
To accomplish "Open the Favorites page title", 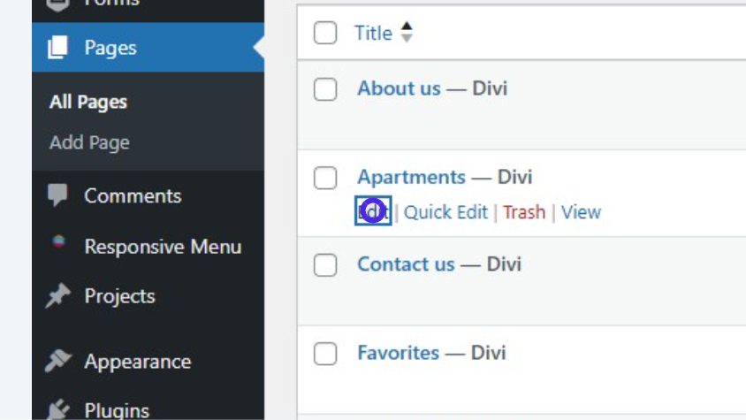I will tap(398, 353).
